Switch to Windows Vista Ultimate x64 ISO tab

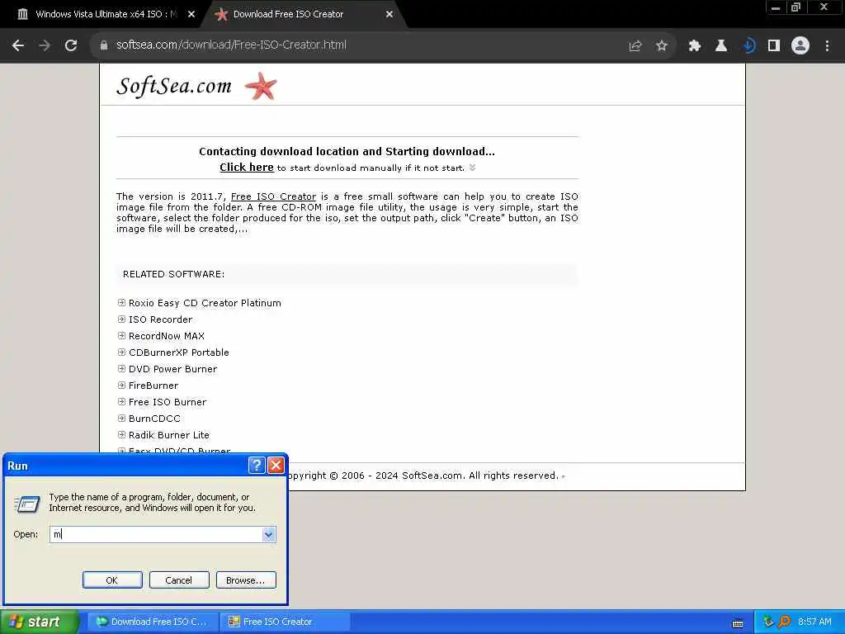106,15
